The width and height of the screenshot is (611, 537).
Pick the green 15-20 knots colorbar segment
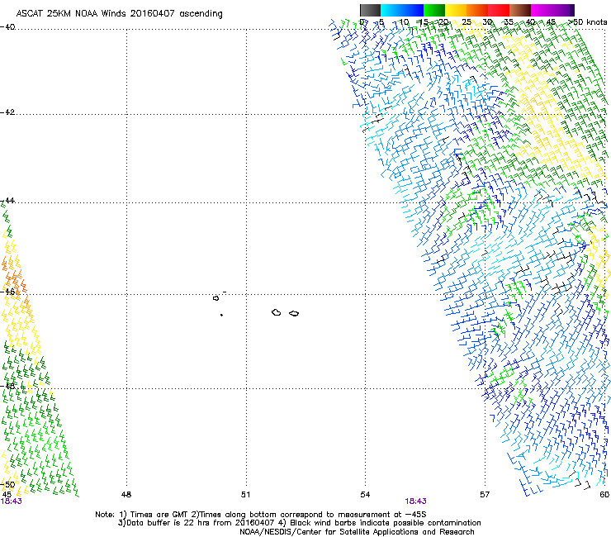pyautogui.click(x=434, y=10)
